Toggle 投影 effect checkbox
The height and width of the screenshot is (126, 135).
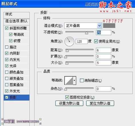[7, 97]
